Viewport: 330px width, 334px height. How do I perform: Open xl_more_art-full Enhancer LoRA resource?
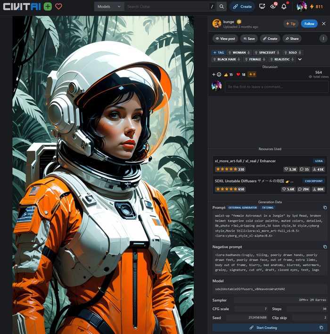pos(245,161)
